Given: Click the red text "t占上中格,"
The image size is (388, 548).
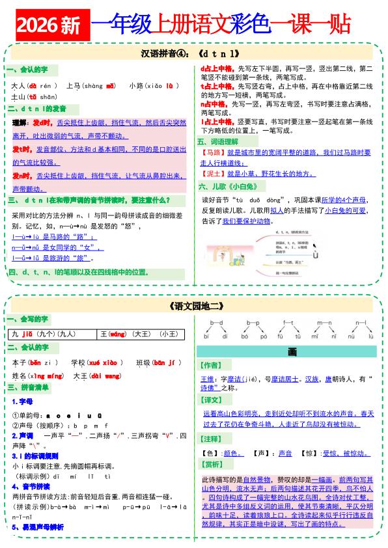Looking at the screenshot, I should pos(217,87).
